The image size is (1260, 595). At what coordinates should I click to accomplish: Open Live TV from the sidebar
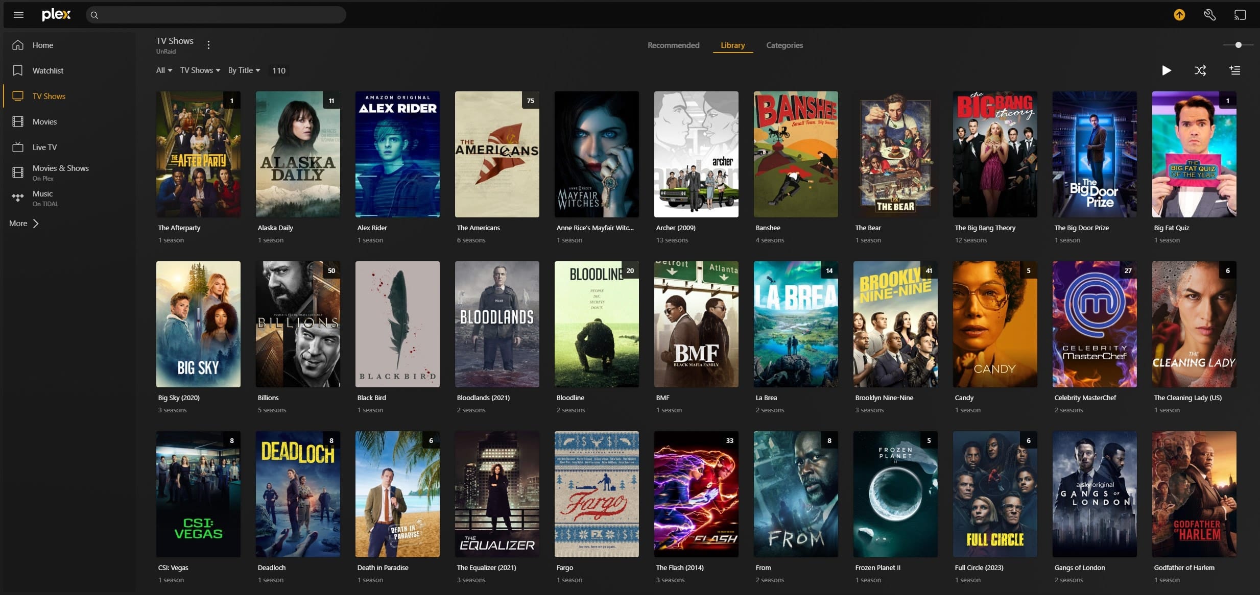[44, 147]
